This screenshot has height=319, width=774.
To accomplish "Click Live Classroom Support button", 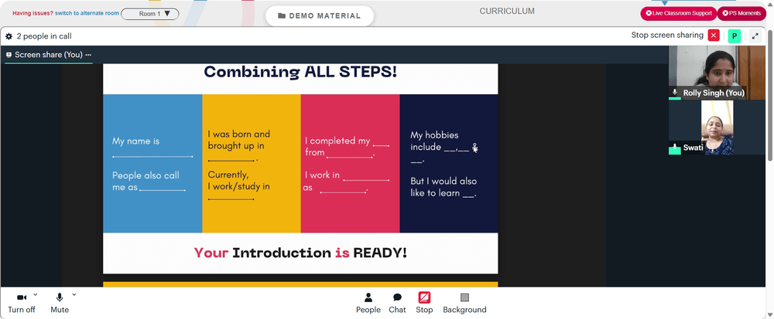I will (678, 13).
